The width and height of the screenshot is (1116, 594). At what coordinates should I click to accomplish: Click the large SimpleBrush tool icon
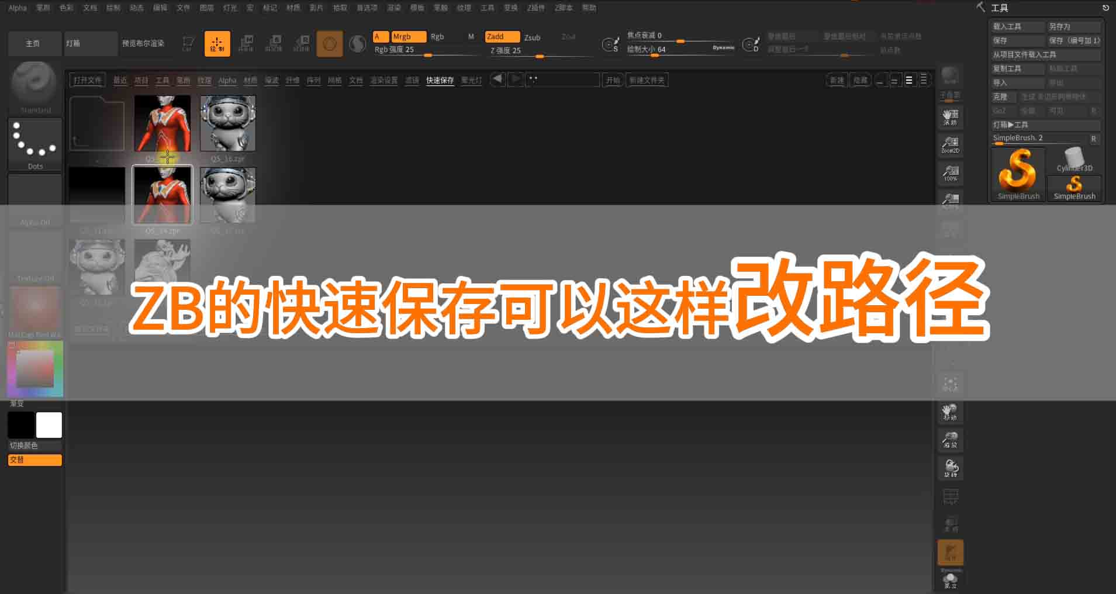[x=1018, y=173]
